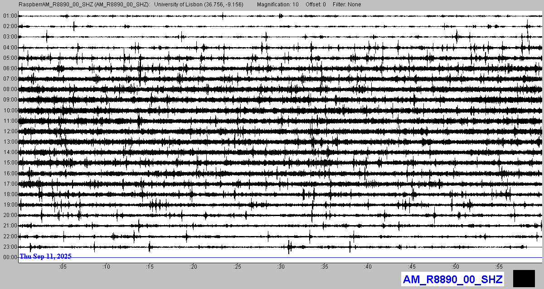Image resolution: width=544 pixels, height=289 pixels.
Task: Select the 04:00 hour trace label
Action: point(10,47)
